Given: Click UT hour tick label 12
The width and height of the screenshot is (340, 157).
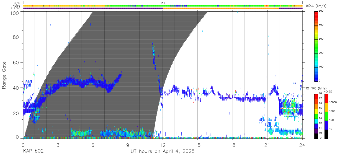Looking at the screenshot, I should (x=163, y=145).
